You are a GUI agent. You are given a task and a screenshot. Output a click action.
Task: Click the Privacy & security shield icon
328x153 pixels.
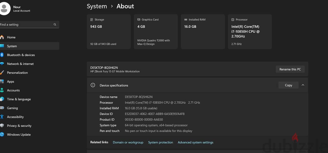click(2, 126)
